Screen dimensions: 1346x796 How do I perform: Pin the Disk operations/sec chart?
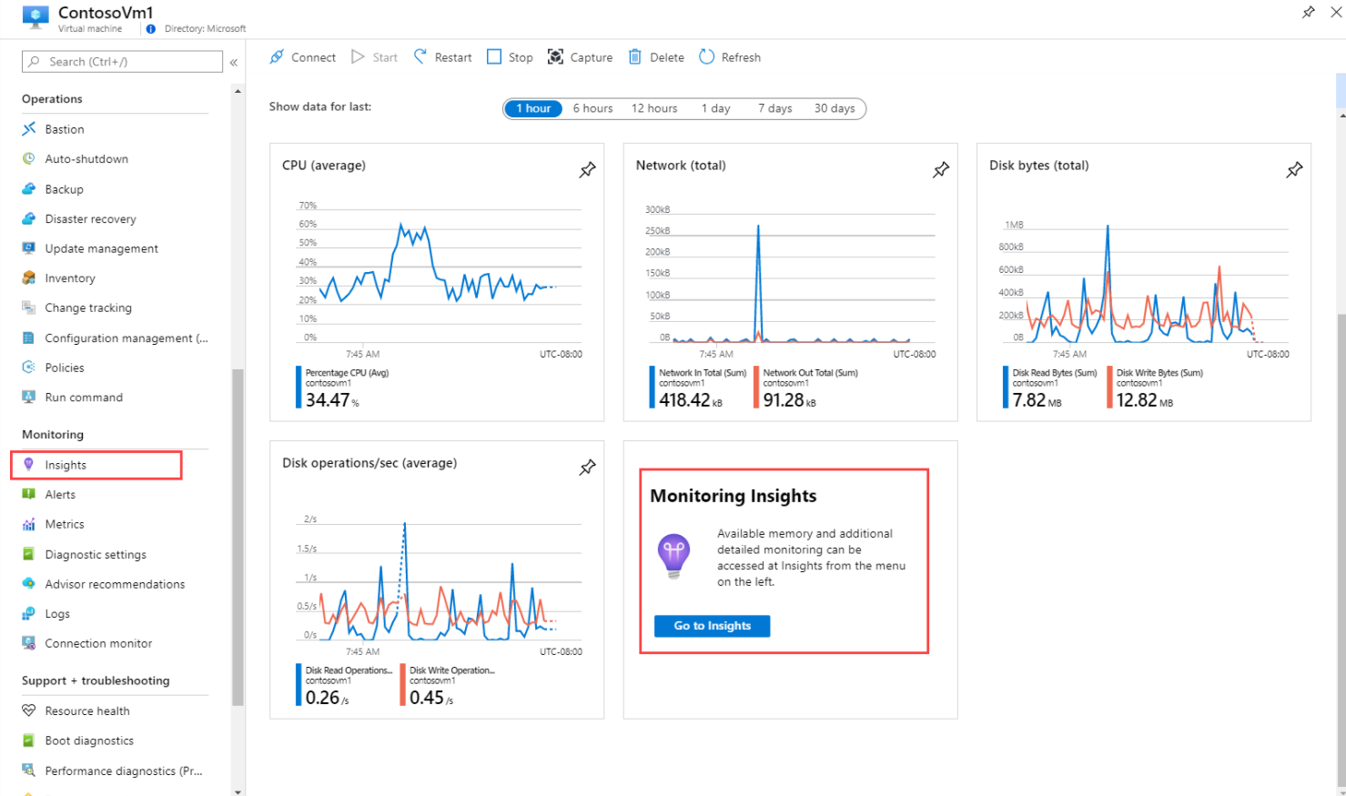click(x=588, y=468)
